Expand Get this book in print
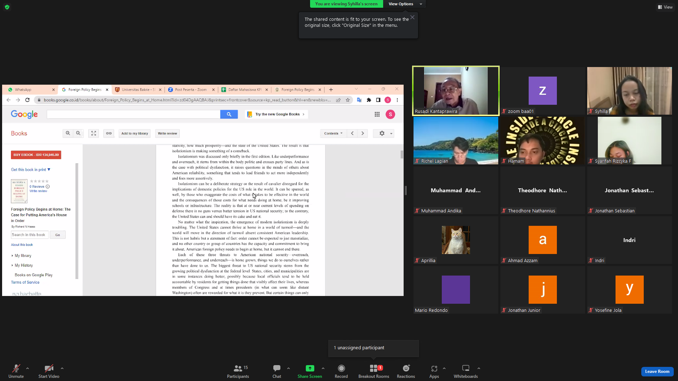The height and width of the screenshot is (381, 678). (31, 170)
